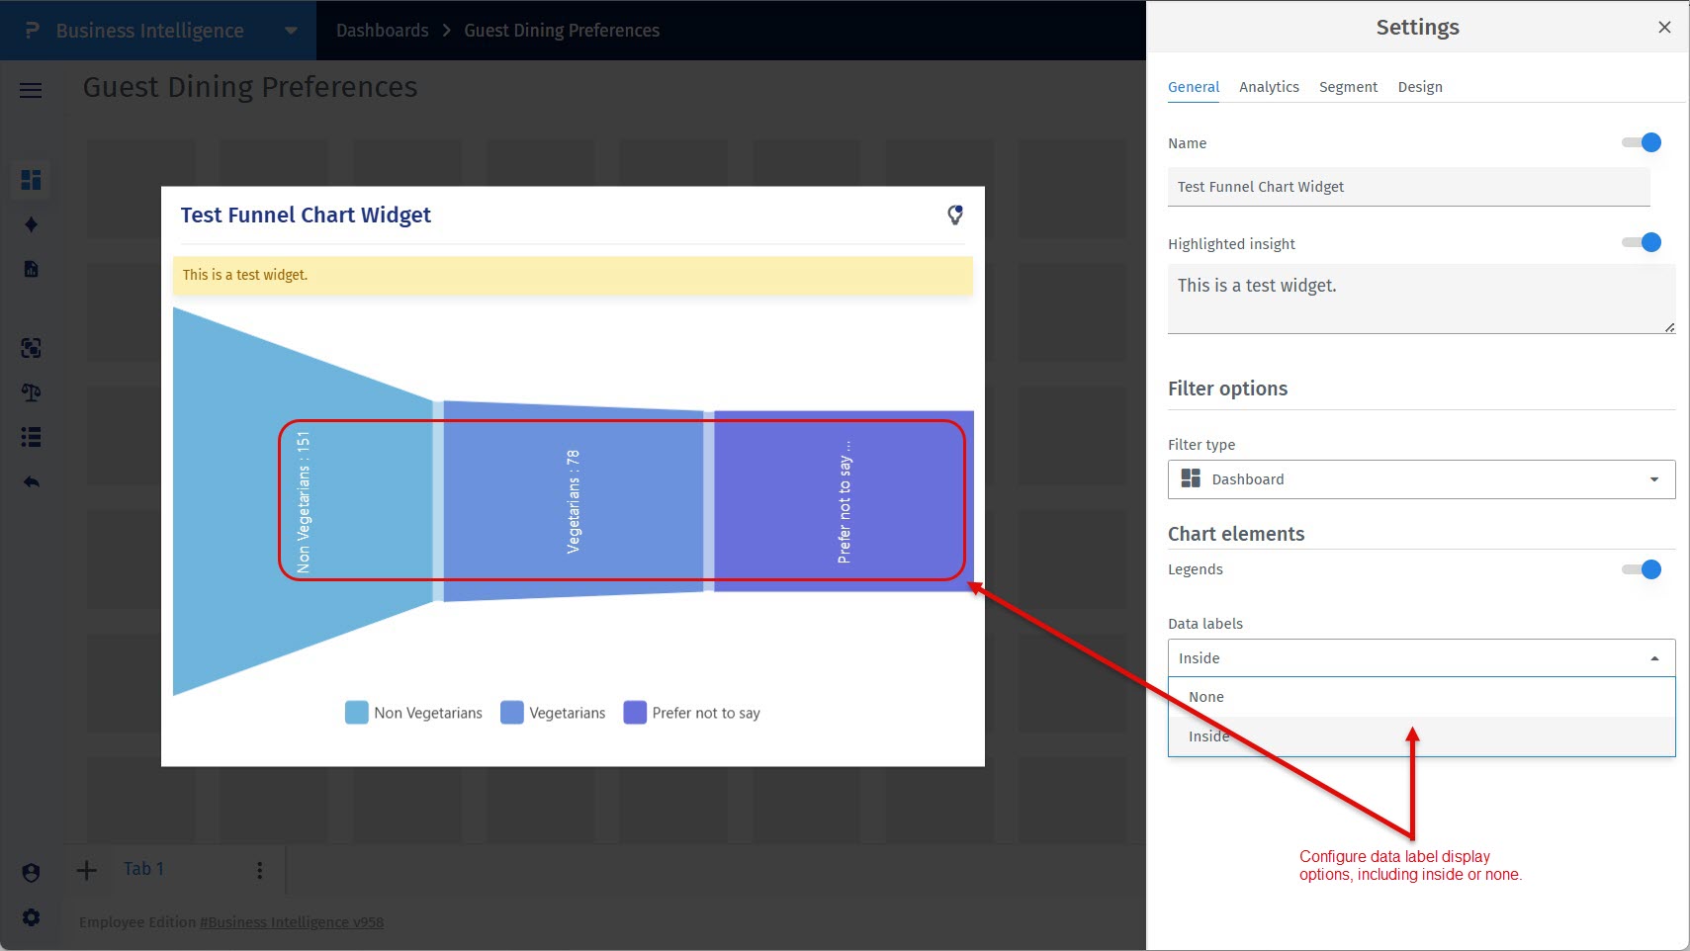Viewport: 1690px width, 951px height.
Task: Click the add tab plus icon
Action: 87,870
